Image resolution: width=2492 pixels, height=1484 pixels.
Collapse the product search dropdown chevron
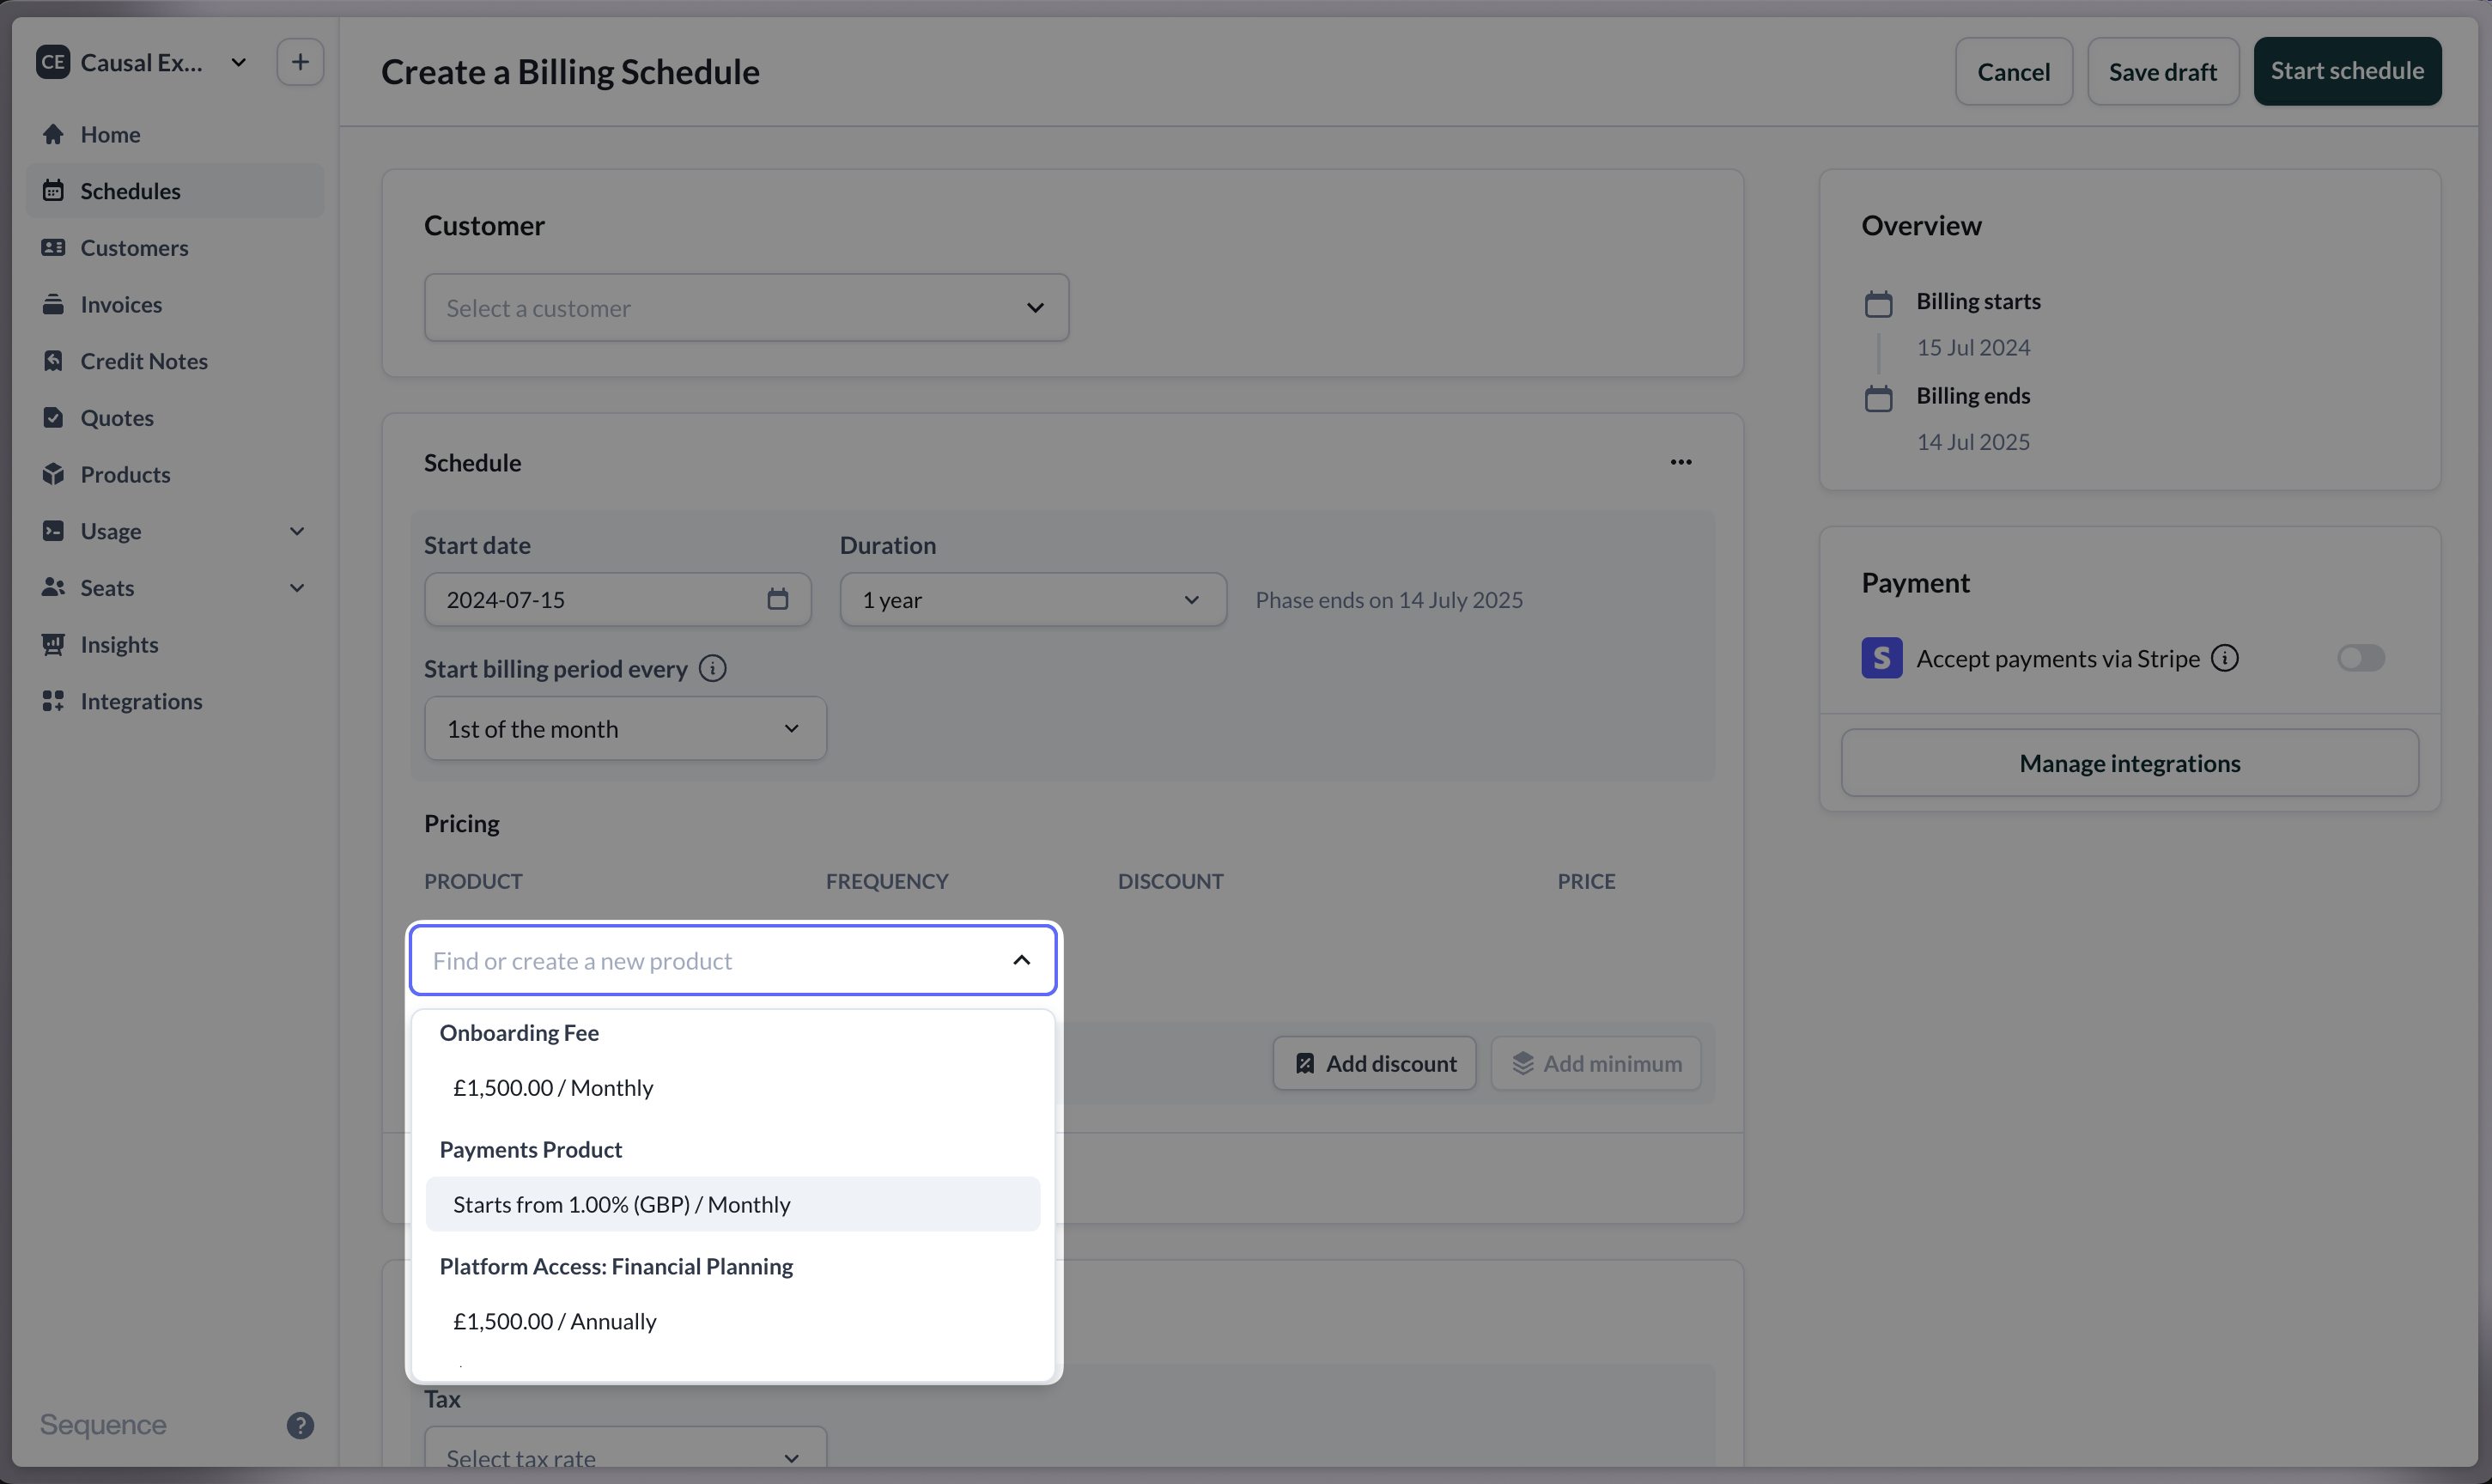click(x=1021, y=960)
